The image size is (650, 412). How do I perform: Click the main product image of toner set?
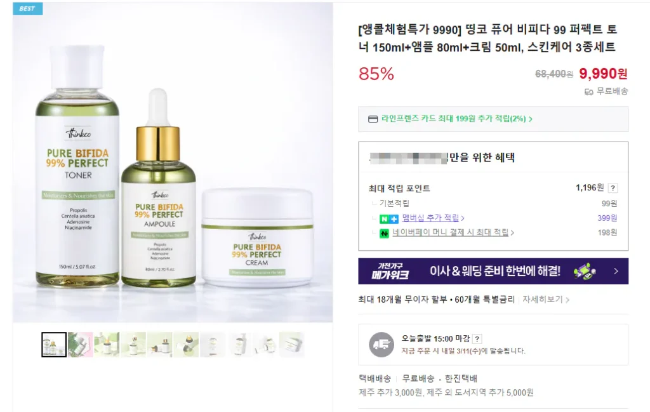coord(173,162)
